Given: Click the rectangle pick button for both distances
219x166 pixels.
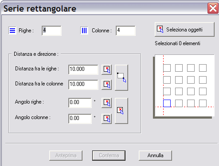Looking at the screenshot, I should 121,77.
